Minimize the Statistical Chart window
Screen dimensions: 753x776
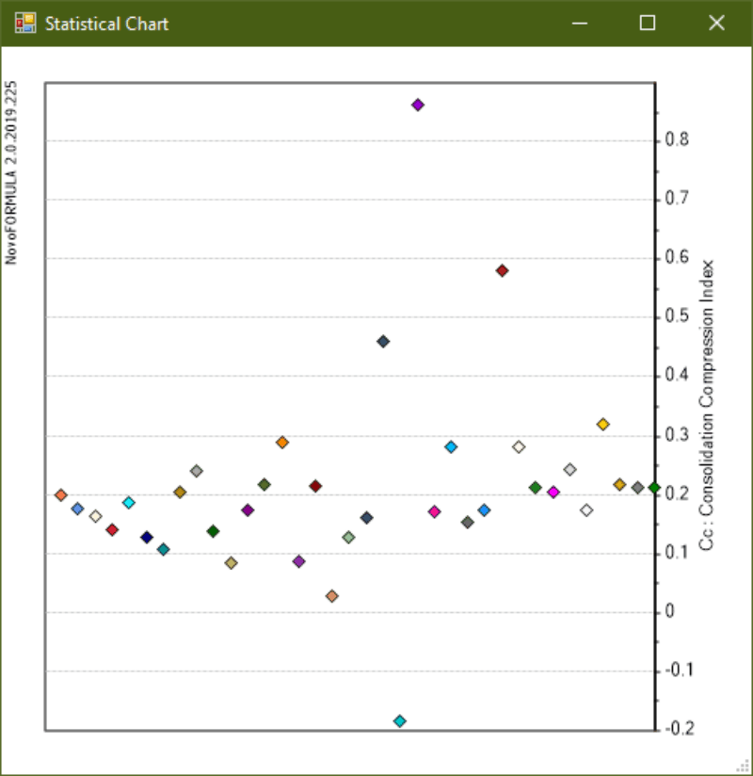[x=580, y=24]
